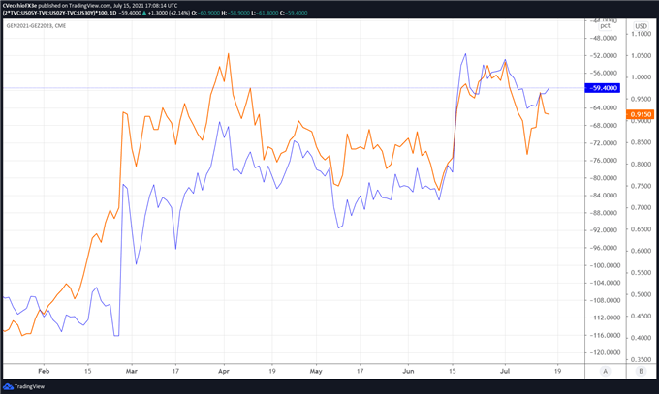Image resolution: width=659 pixels, height=394 pixels.
Task: Toggle auto scale A button
Action: [605, 371]
